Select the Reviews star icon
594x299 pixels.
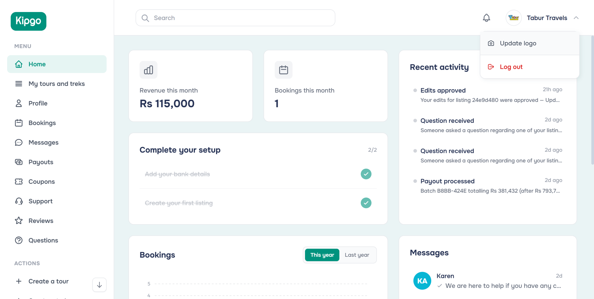tap(19, 221)
